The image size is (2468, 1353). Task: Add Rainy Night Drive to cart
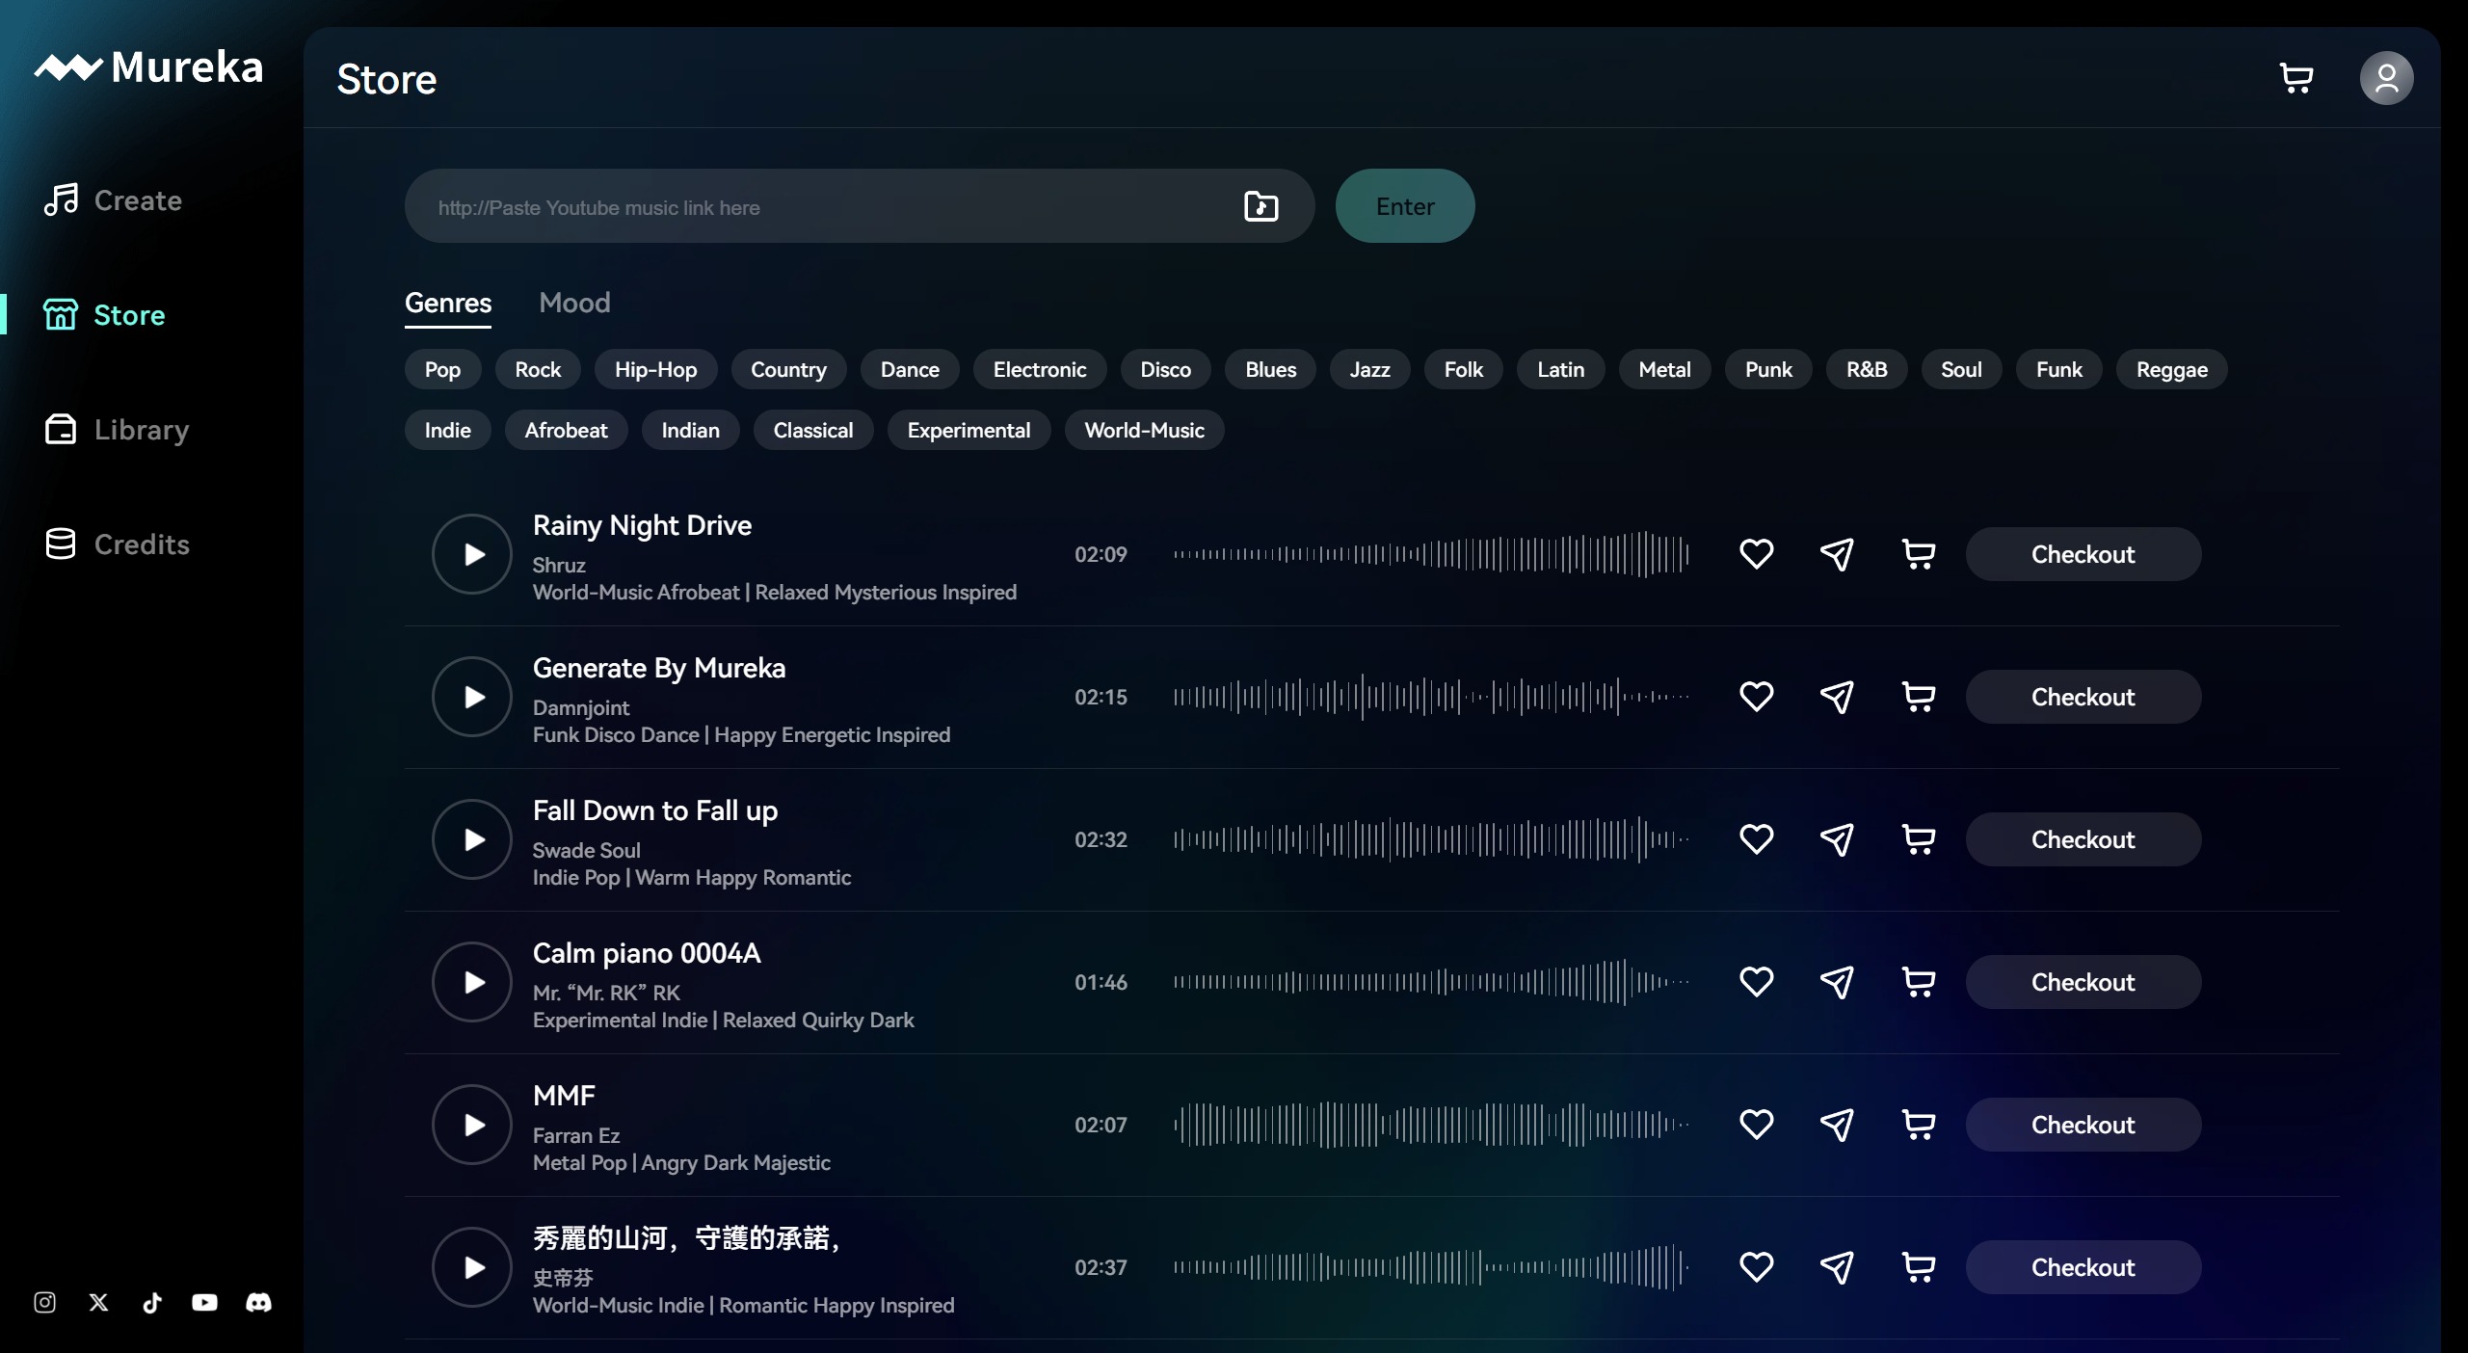(x=1917, y=553)
